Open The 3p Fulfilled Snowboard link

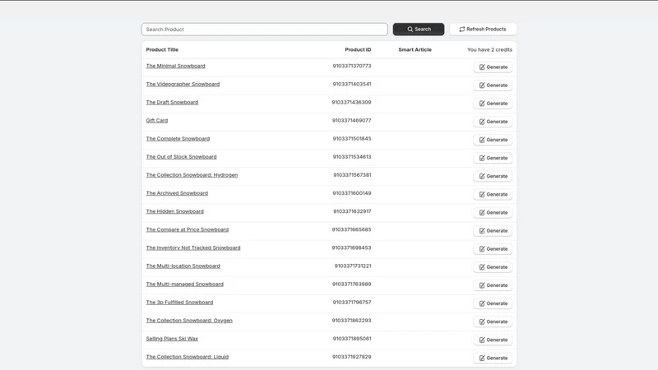179,302
